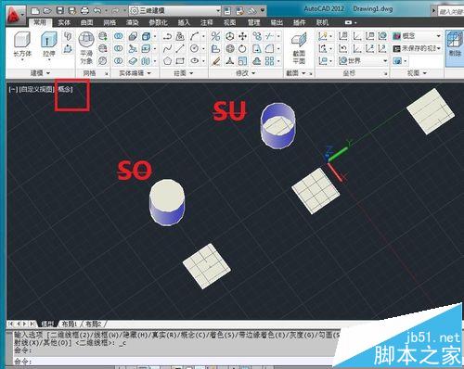Expand the 建模 panel
Viewport: 464px width, 369px height.
40,73
